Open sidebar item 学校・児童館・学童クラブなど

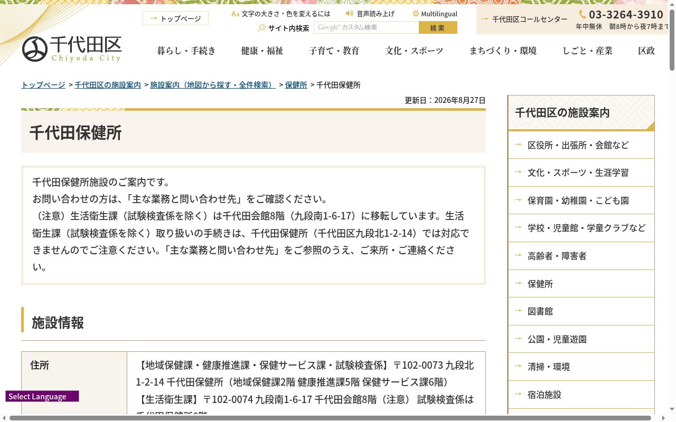click(x=581, y=228)
